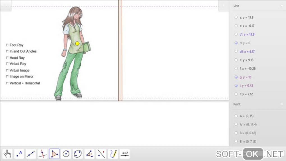Select the 'g: y = 15' equation text
This screenshot has width=286, height=161.
(245, 77)
